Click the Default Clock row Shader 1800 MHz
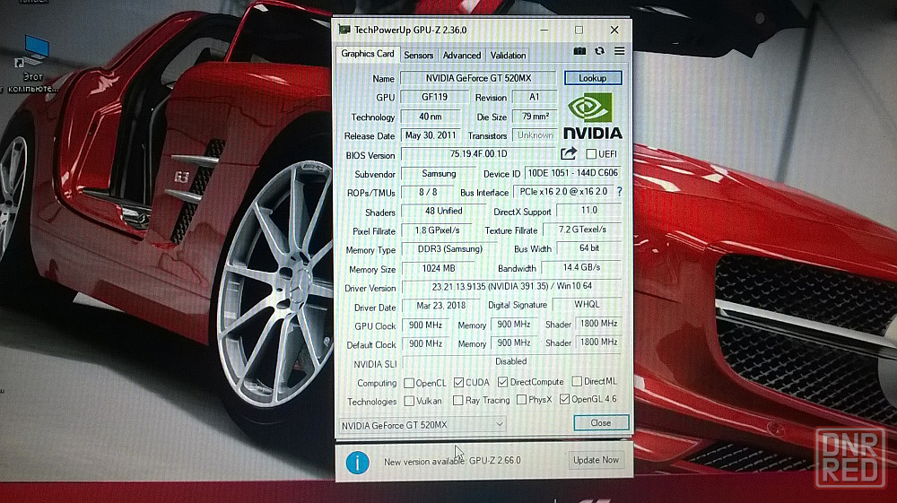Screen dimensions: 897x503 point(598,342)
